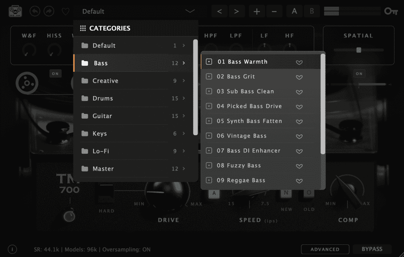Expand the Lo-Fi category
Screen dimensions: 404x257
coord(133,151)
